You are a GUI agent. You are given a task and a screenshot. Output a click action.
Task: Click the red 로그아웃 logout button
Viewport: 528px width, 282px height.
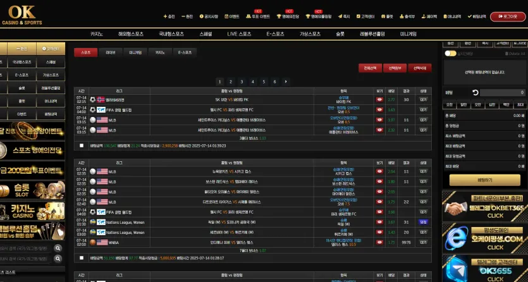tap(508, 16)
